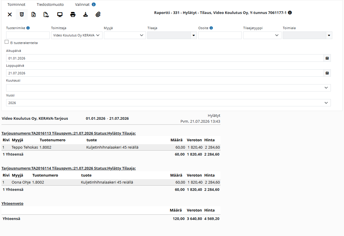Print the report with printer icon
Viewport: 344px width, 236px height.
coord(73,15)
